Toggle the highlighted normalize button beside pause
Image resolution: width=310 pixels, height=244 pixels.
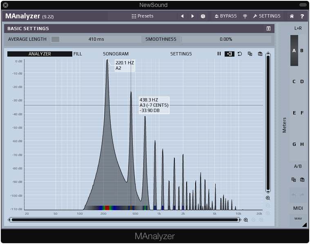(x=230, y=54)
